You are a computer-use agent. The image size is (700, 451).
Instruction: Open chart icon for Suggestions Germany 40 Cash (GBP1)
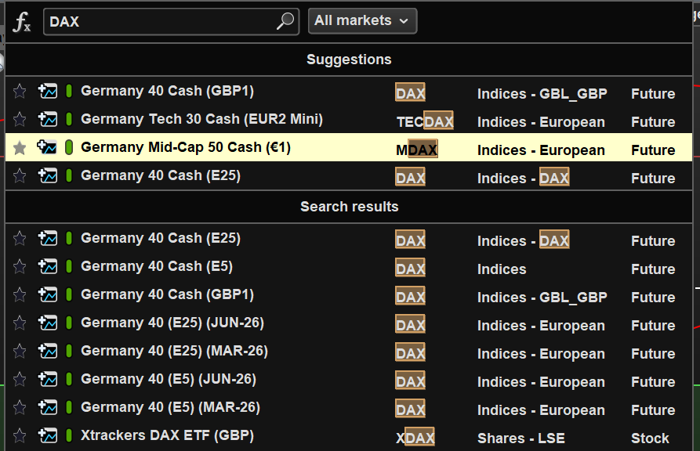coord(47,91)
